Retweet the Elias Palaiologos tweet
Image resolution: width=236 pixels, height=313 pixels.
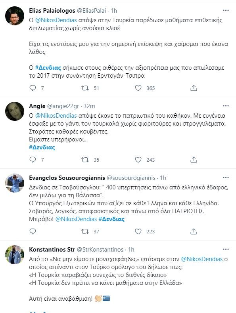click(85, 88)
